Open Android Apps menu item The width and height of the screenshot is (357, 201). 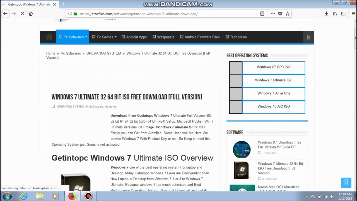click(134, 37)
